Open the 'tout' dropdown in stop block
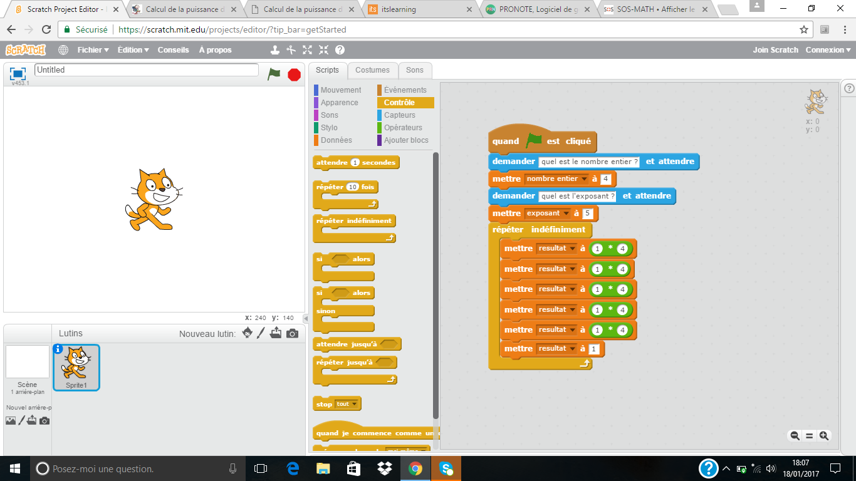Screen dimensions: 856x481 point(355,404)
